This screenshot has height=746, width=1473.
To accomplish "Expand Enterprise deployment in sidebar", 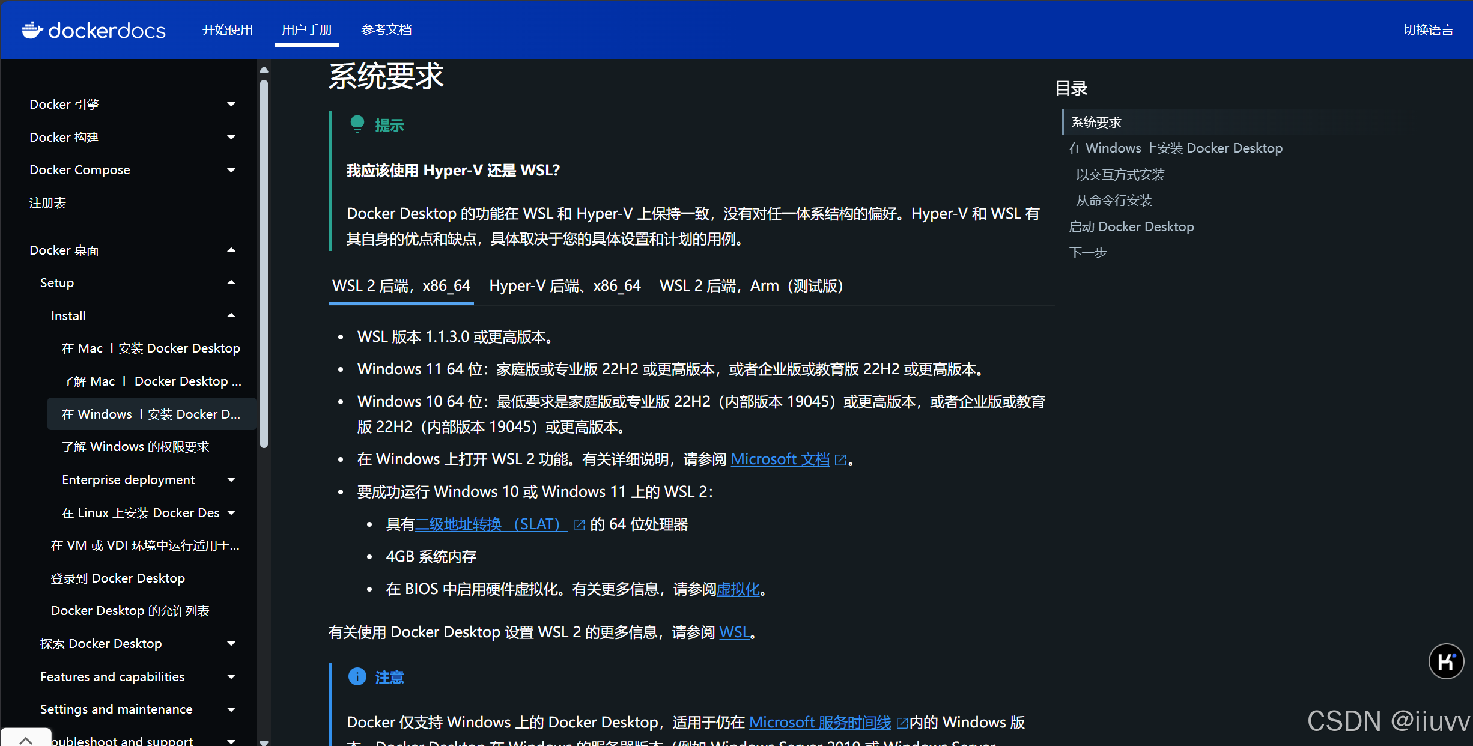I will pyautogui.click(x=231, y=480).
